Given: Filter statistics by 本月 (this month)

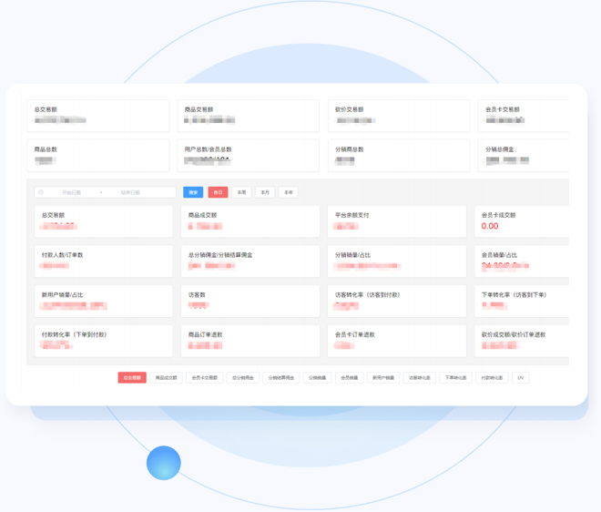Looking at the screenshot, I should (x=265, y=192).
